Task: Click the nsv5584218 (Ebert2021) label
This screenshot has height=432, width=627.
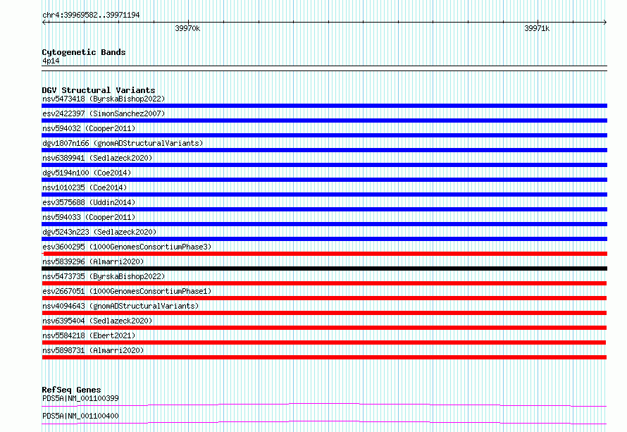Action: 89,335
